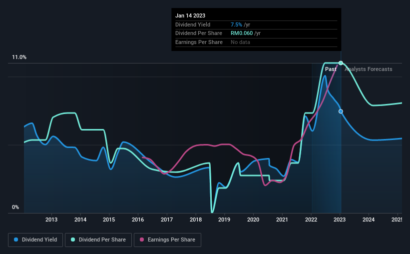Click the 2018 x-axis label
Image resolution: width=410 pixels, height=254 pixels.
196,219
